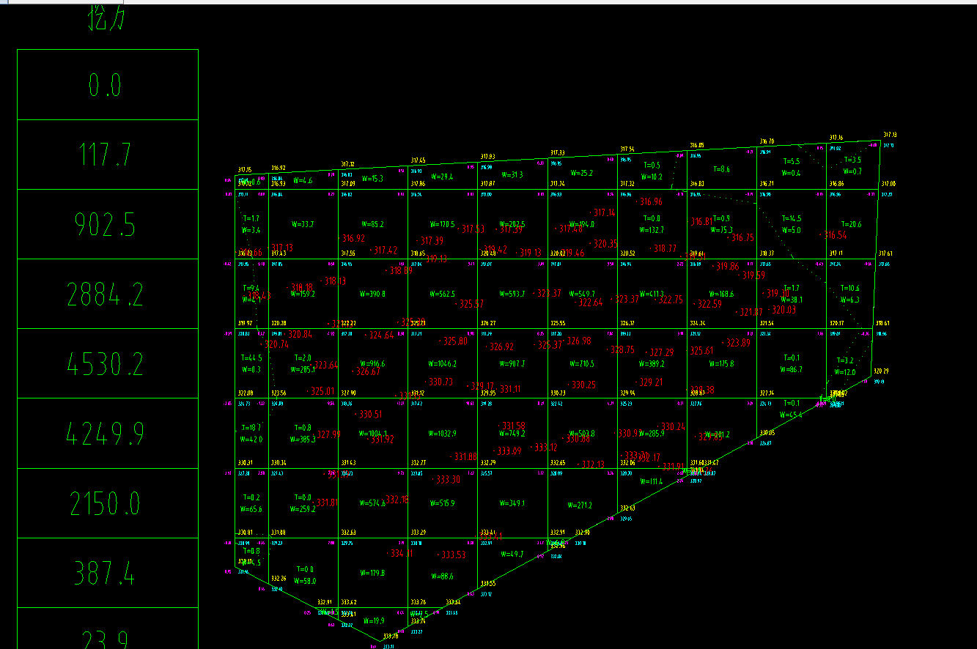Pick the W=31.3 grid label
Image resolution: width=977 pixels, height=649 pixels.
[512, 175]
